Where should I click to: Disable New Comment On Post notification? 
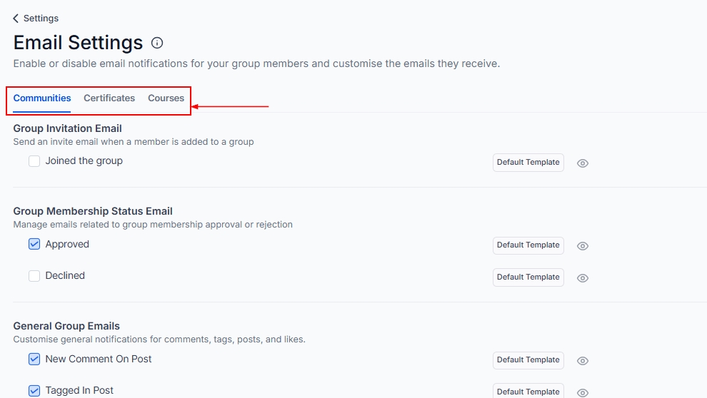[x=34, y=359]
